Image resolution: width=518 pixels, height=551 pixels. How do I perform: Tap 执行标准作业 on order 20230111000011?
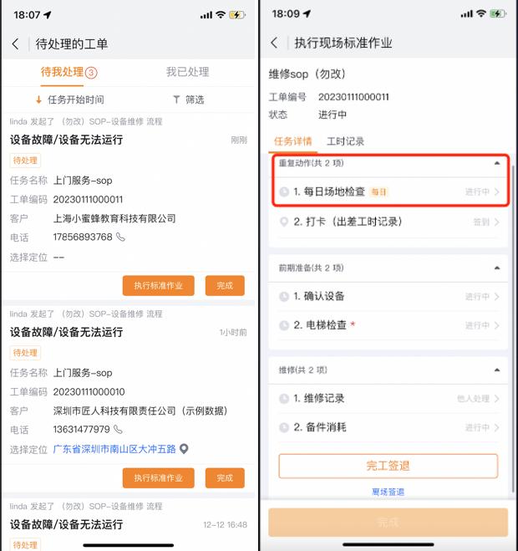click(x=159, y=286)
